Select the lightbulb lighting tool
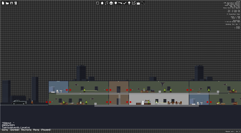Image resolution: width=241 pixels, height=133 pixels. coord(129,3)
